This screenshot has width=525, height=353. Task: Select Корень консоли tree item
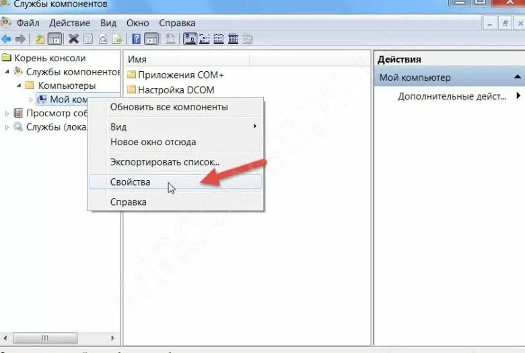(x=50, y=58)
